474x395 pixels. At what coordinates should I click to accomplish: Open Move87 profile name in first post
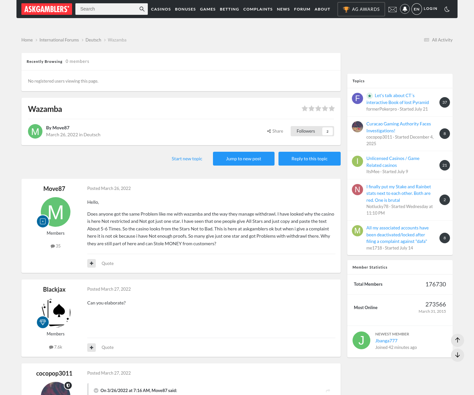(x=54, y=189)
